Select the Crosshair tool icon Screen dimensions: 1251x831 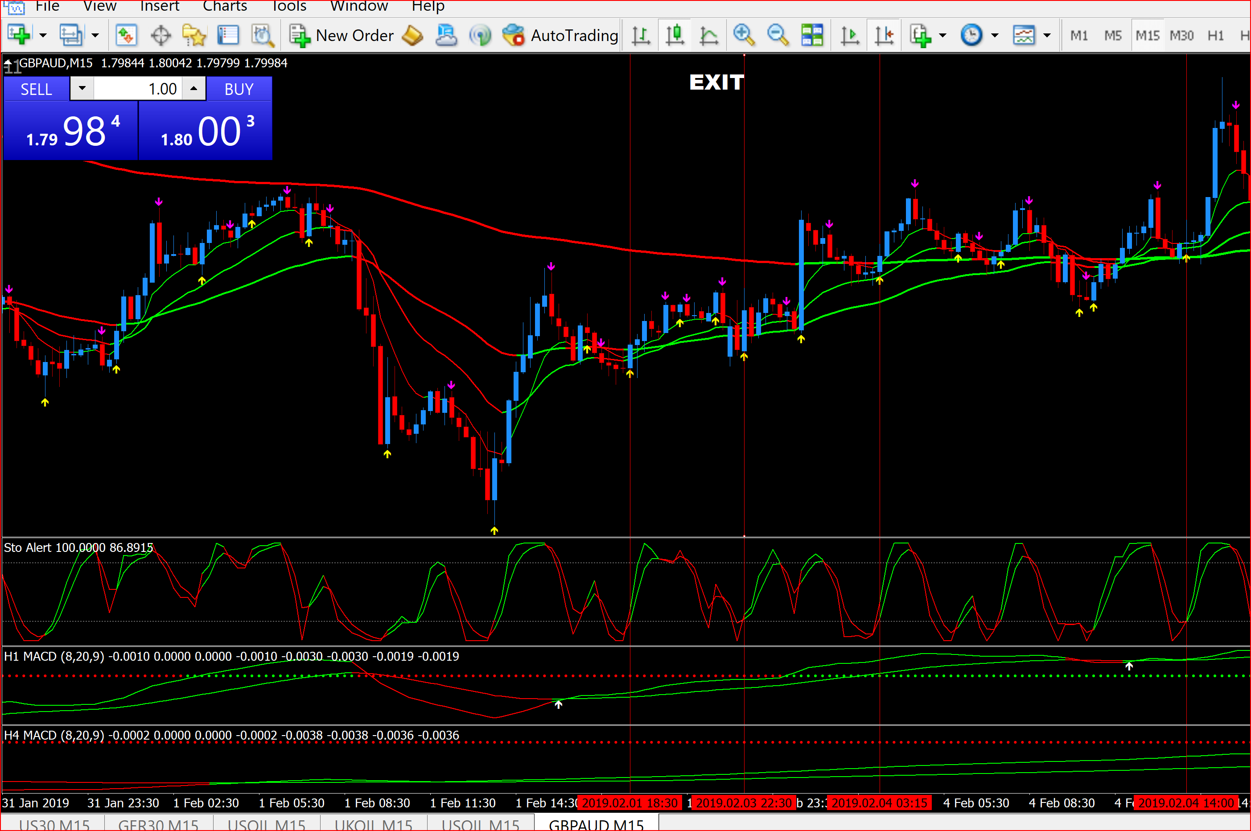point(160,35)
